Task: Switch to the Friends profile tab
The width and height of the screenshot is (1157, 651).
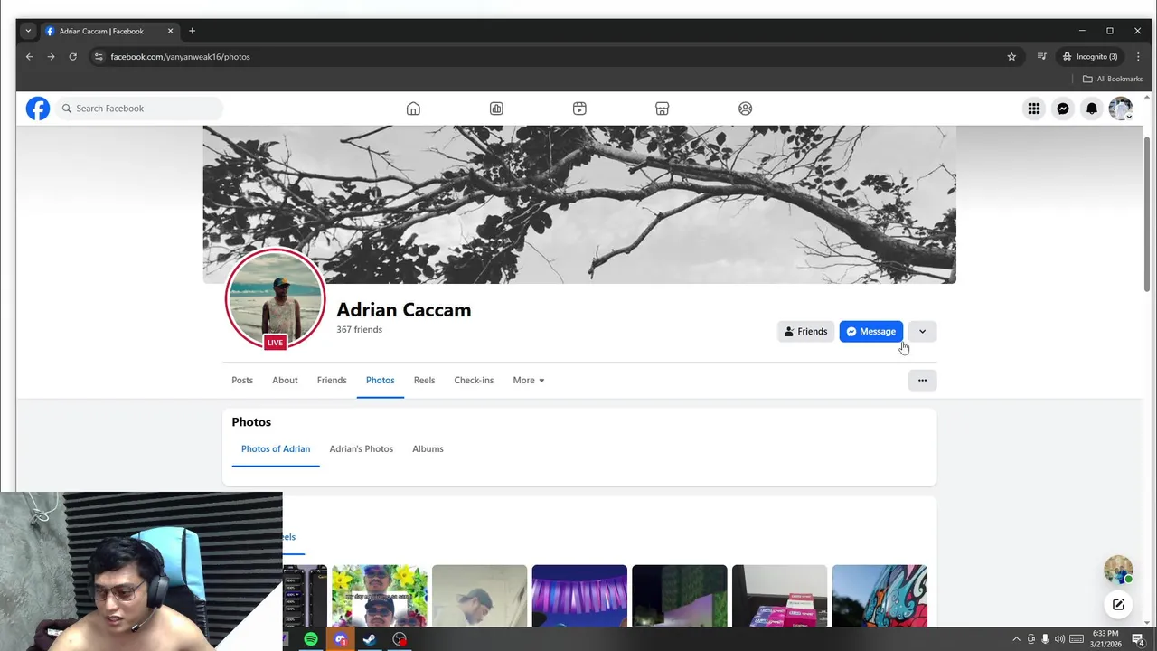Action: coord(332,380)
